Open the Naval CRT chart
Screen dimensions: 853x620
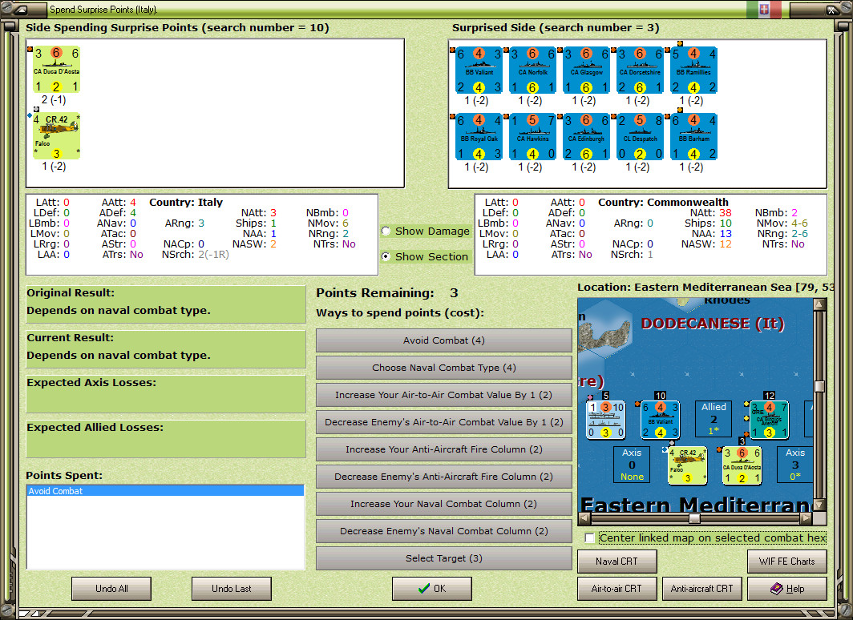[617, 562]
